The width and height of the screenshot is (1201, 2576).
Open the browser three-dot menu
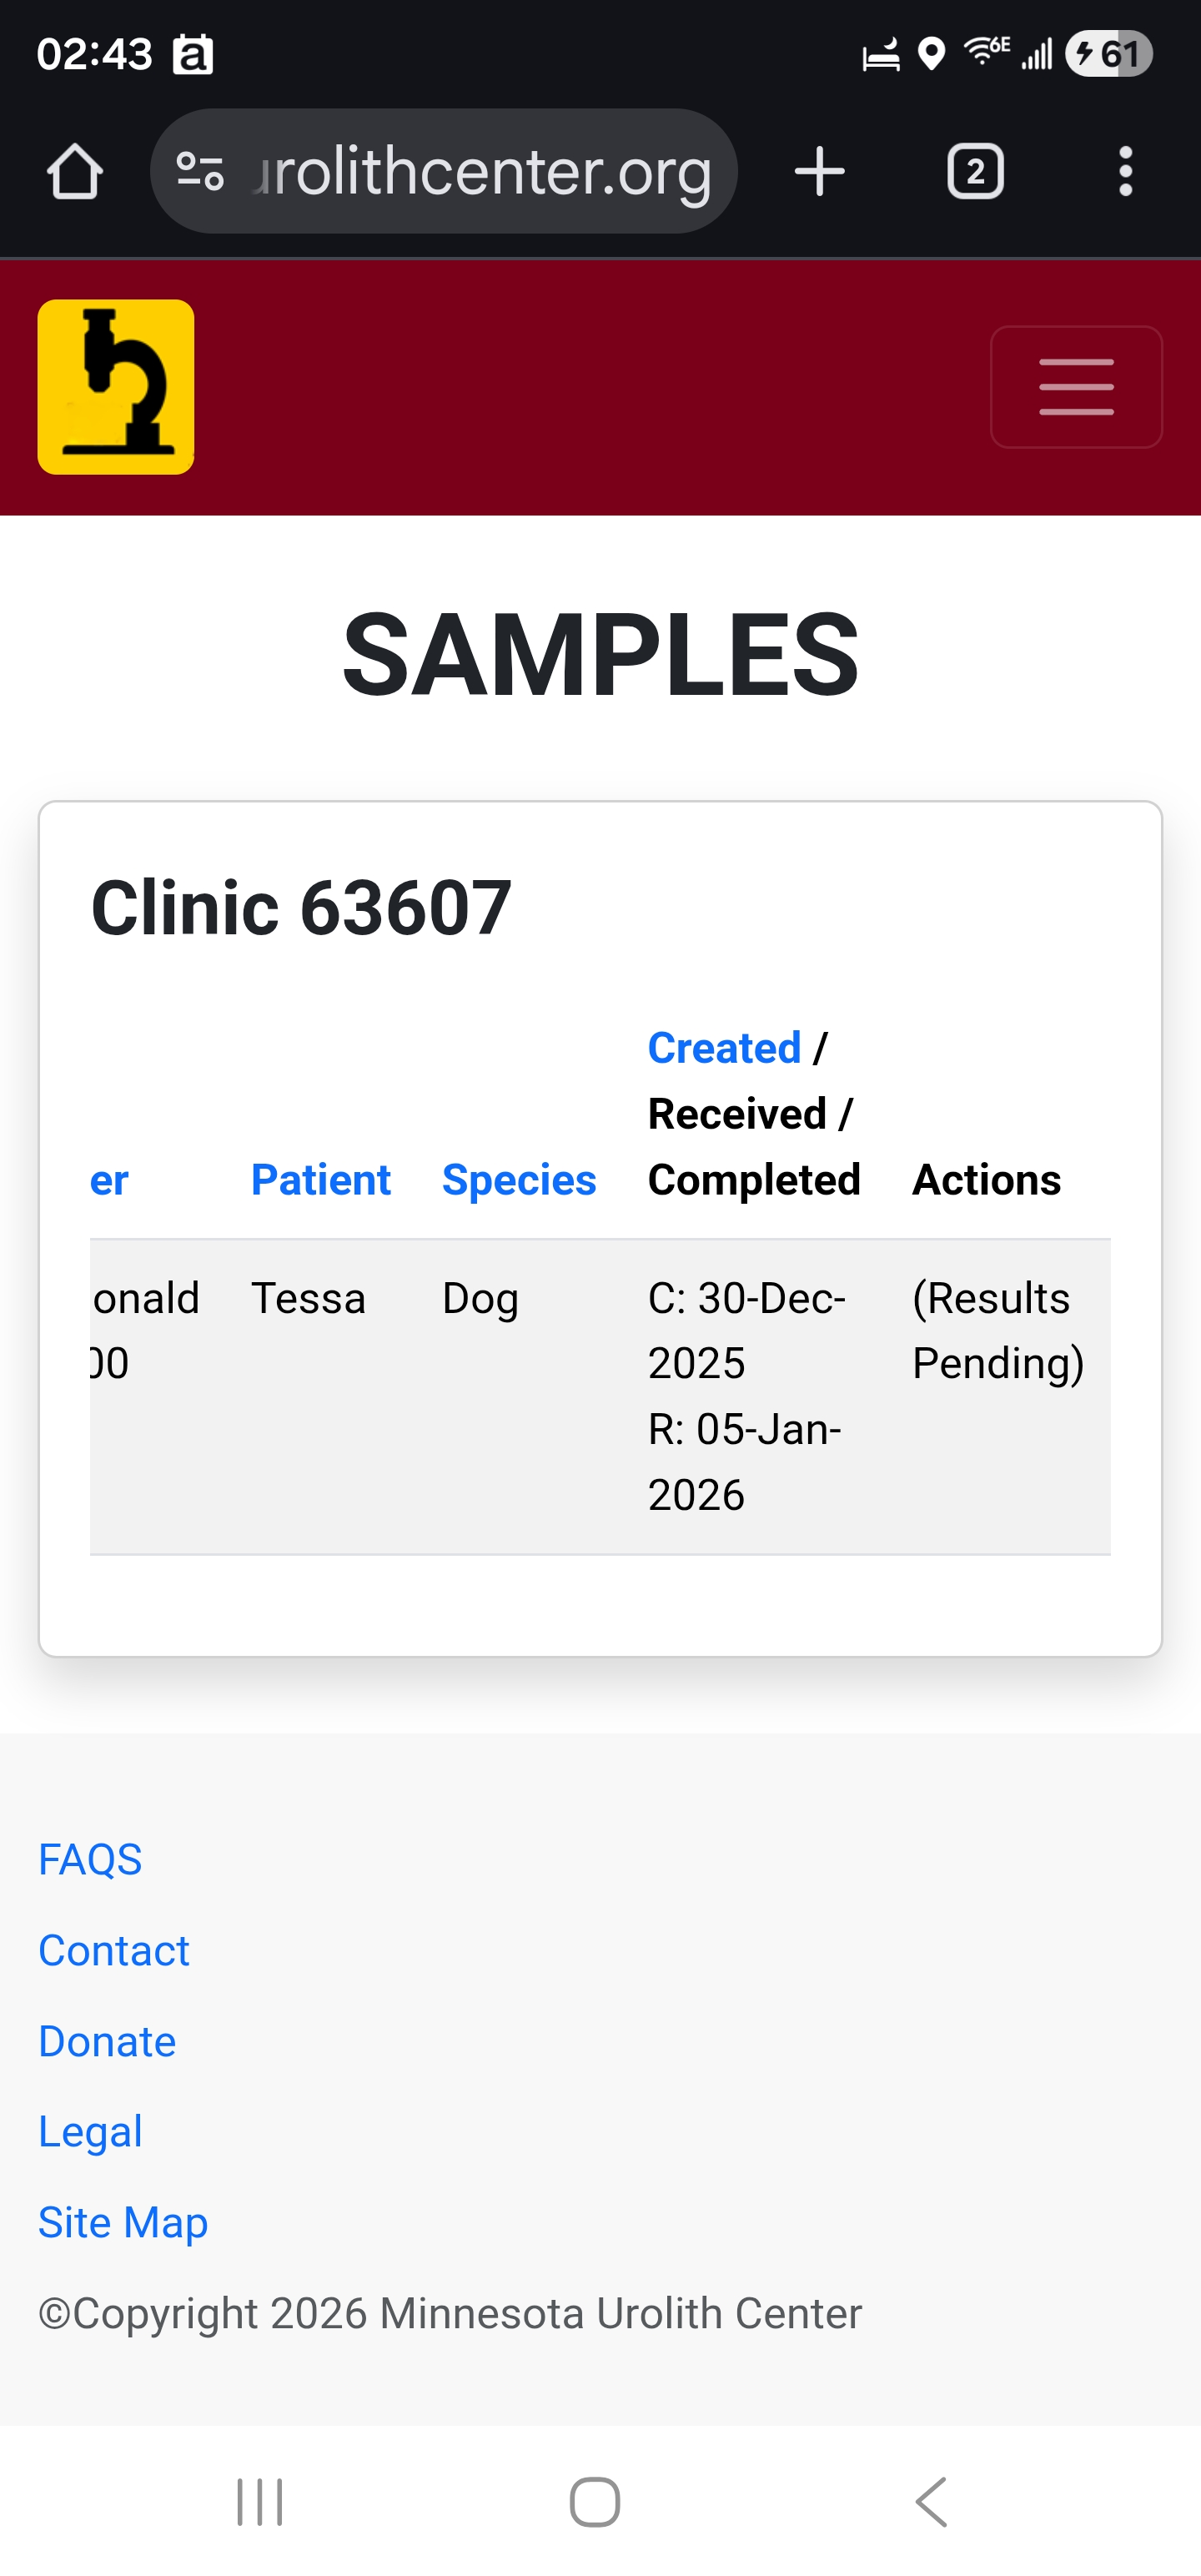tap(1125, 172)
